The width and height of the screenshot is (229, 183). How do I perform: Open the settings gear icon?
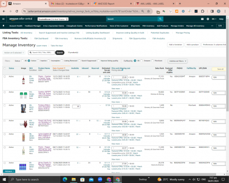coord(208,19)
